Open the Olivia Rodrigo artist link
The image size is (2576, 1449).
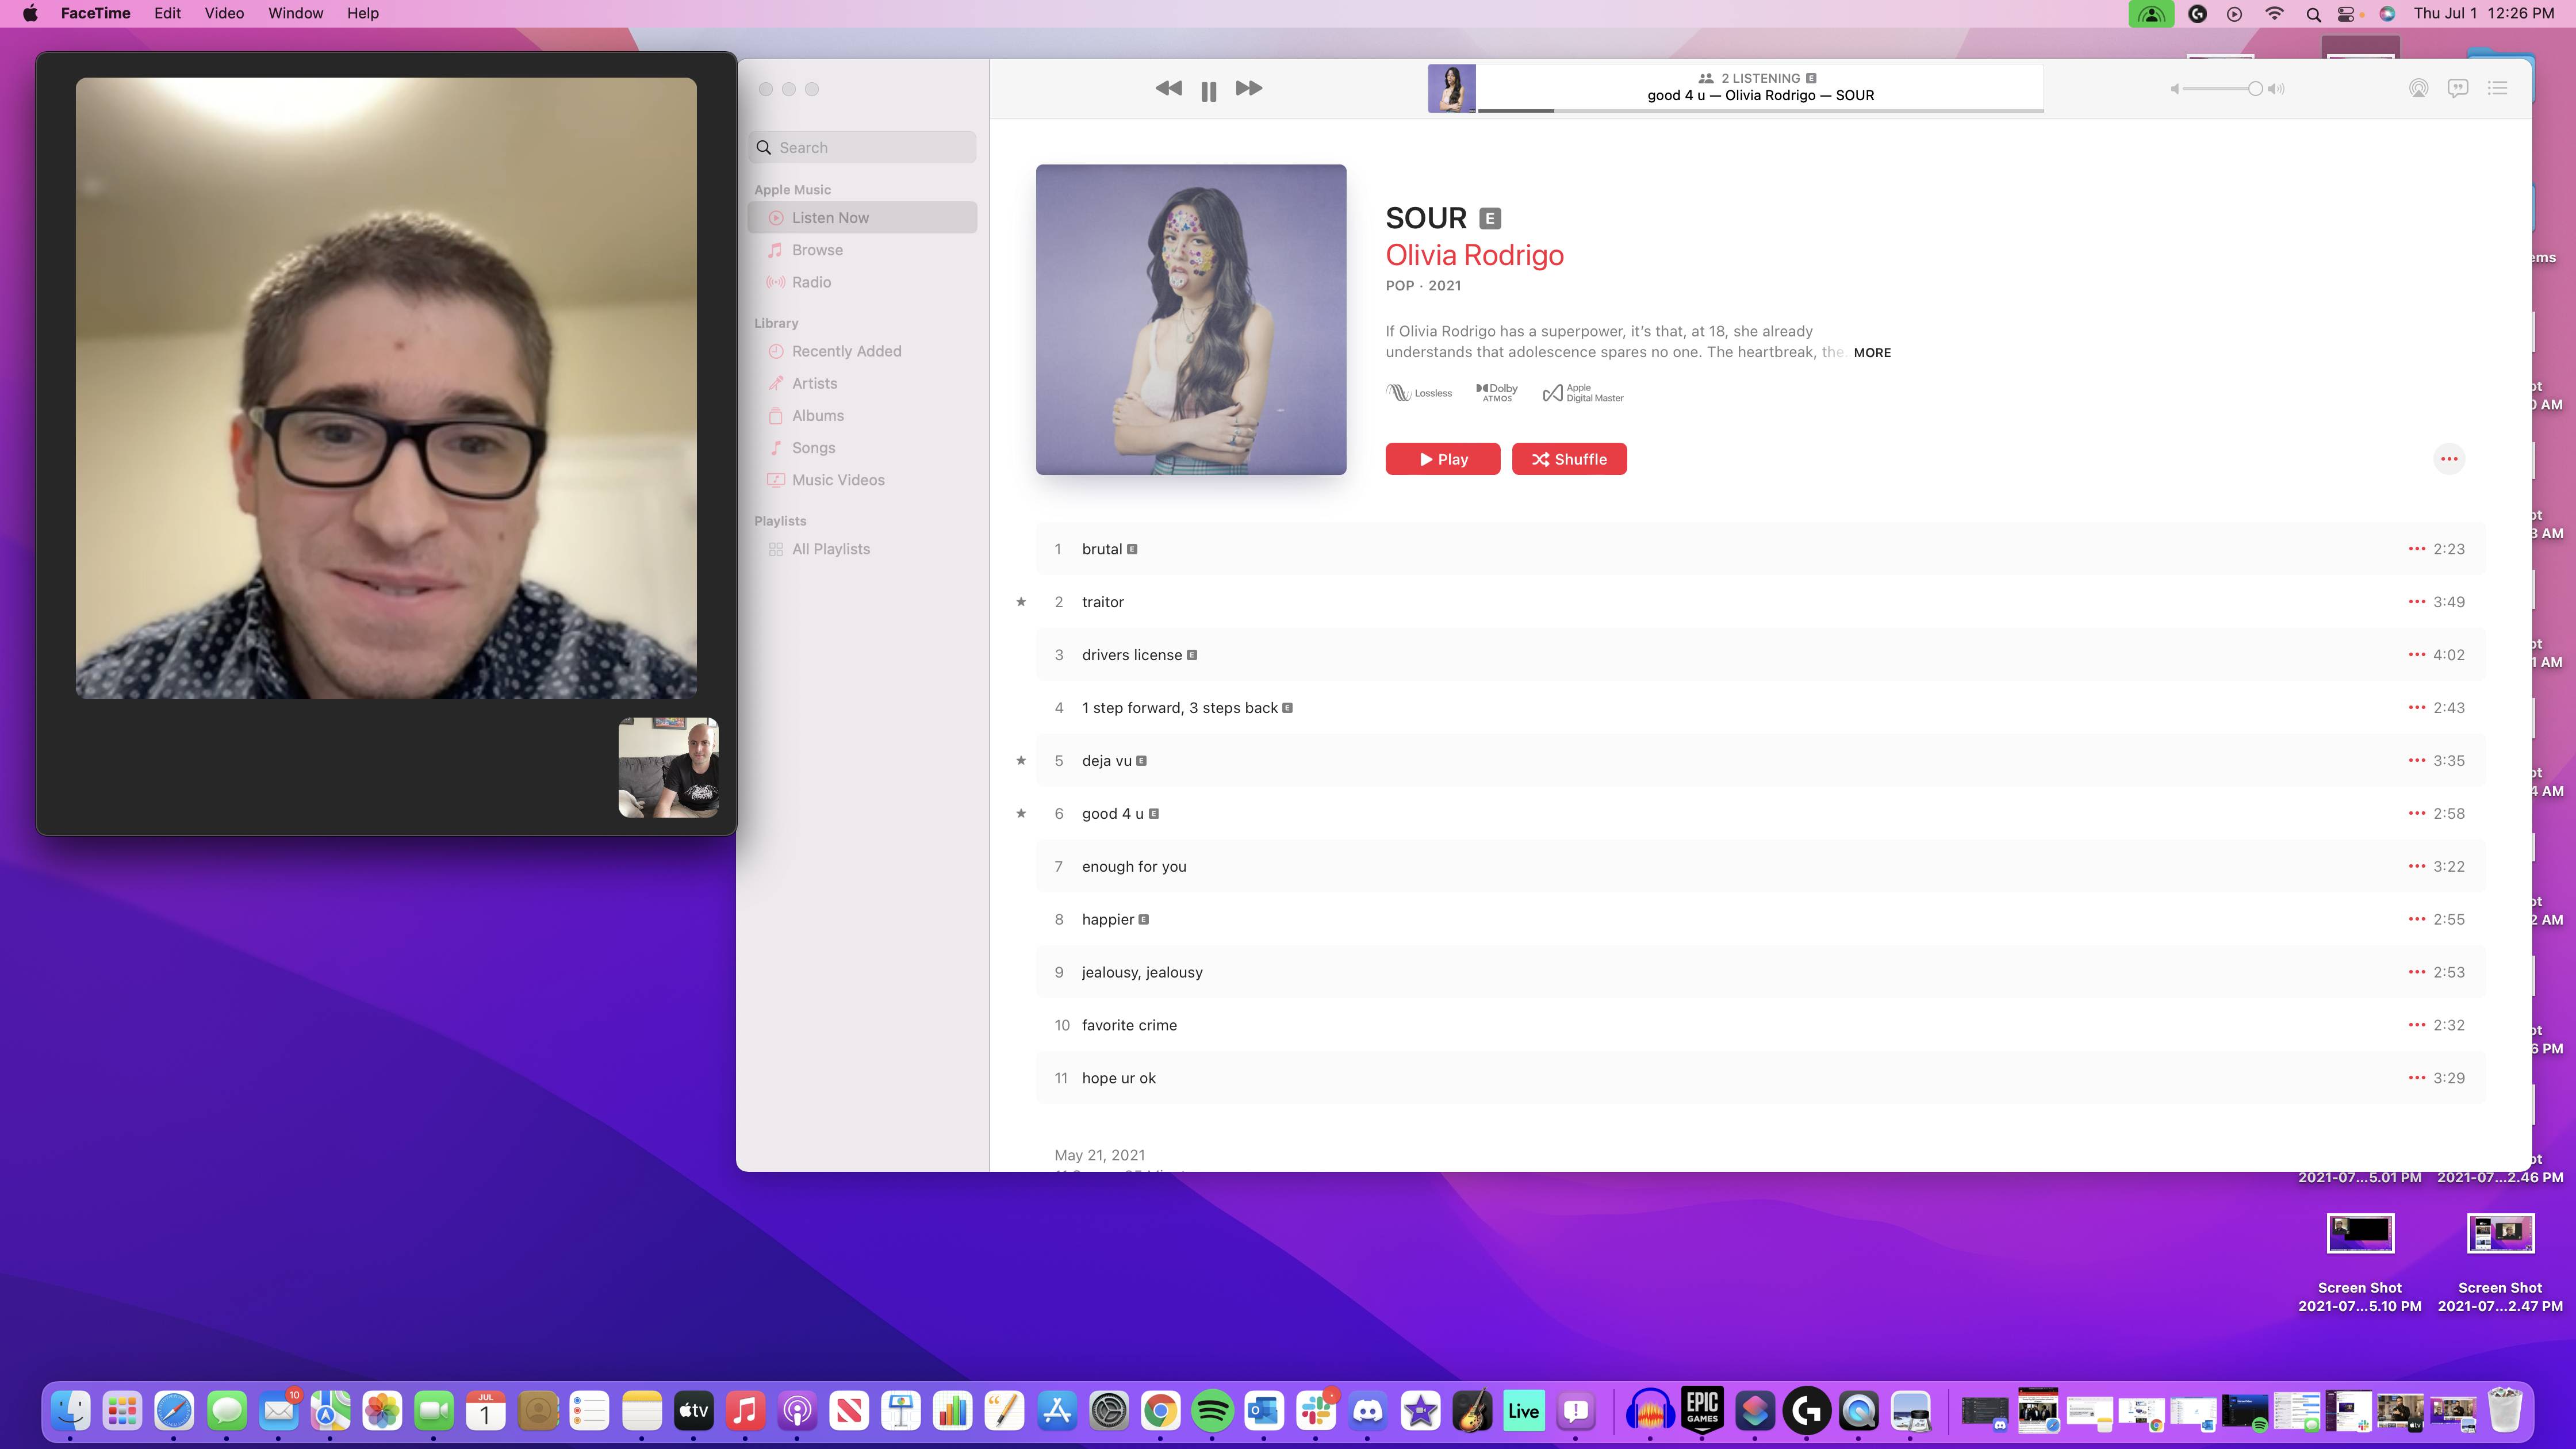[x=1474, y=255]
